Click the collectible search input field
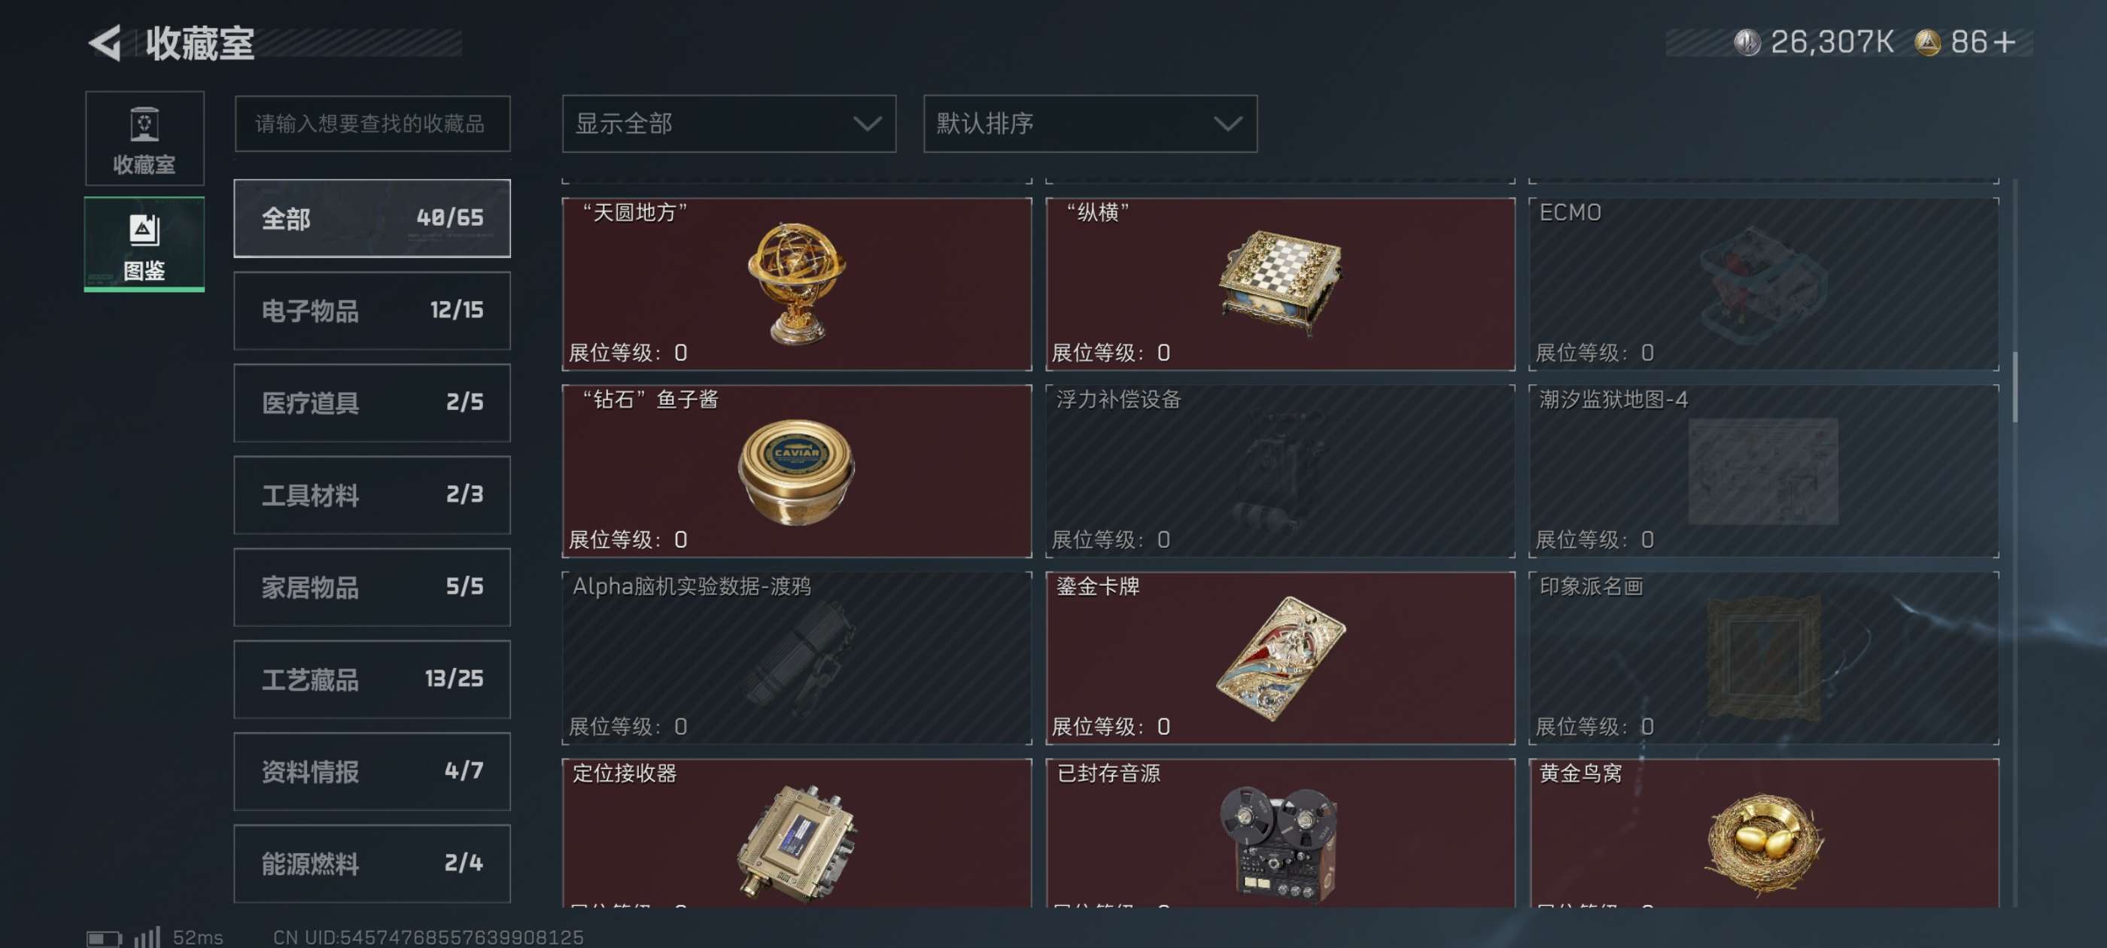 (x=372, y=123)
